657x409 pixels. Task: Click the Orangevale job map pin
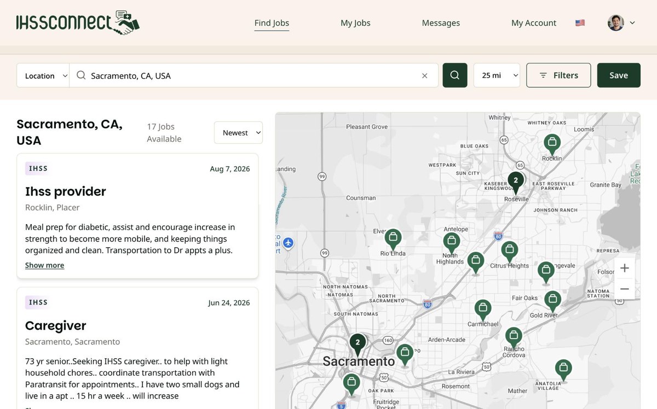[x=545, y=272]
